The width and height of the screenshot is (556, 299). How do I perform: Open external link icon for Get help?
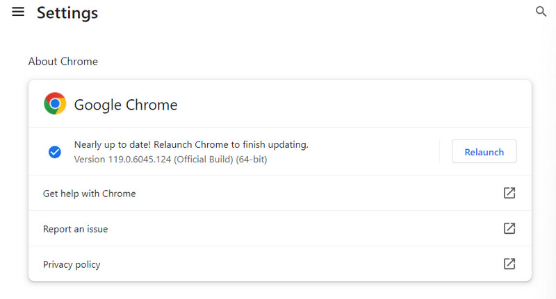coord(509,193)
